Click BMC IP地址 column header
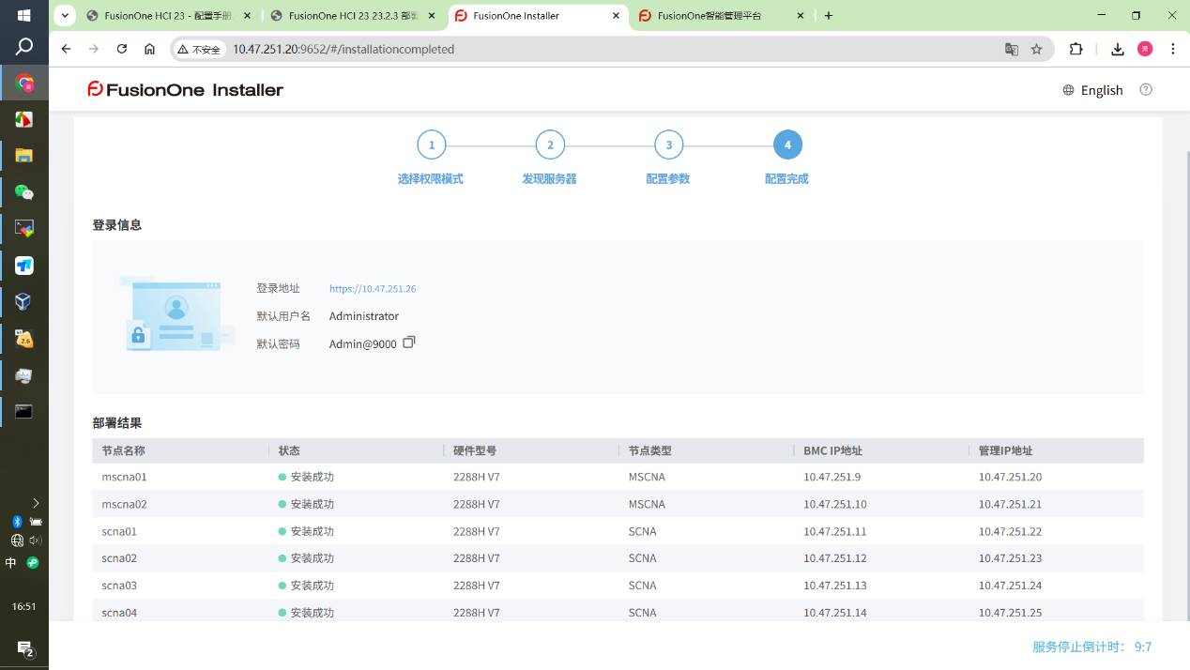The height and width of the screenshot is (670, 1190). click(x=832, y=450)
